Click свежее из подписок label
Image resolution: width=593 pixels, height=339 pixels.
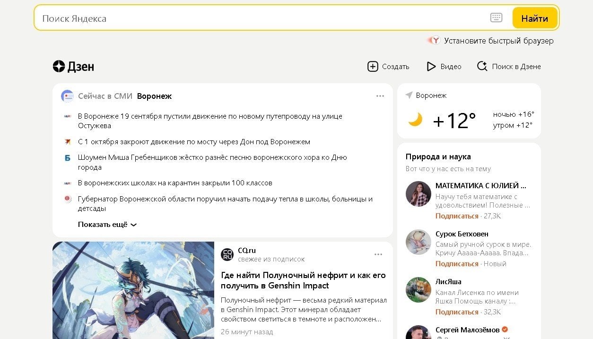(x=271, y=259)
